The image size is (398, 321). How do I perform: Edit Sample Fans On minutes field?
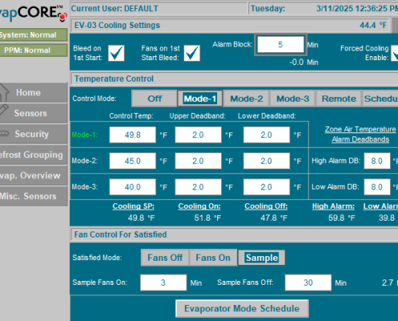[x=163, y=282]
